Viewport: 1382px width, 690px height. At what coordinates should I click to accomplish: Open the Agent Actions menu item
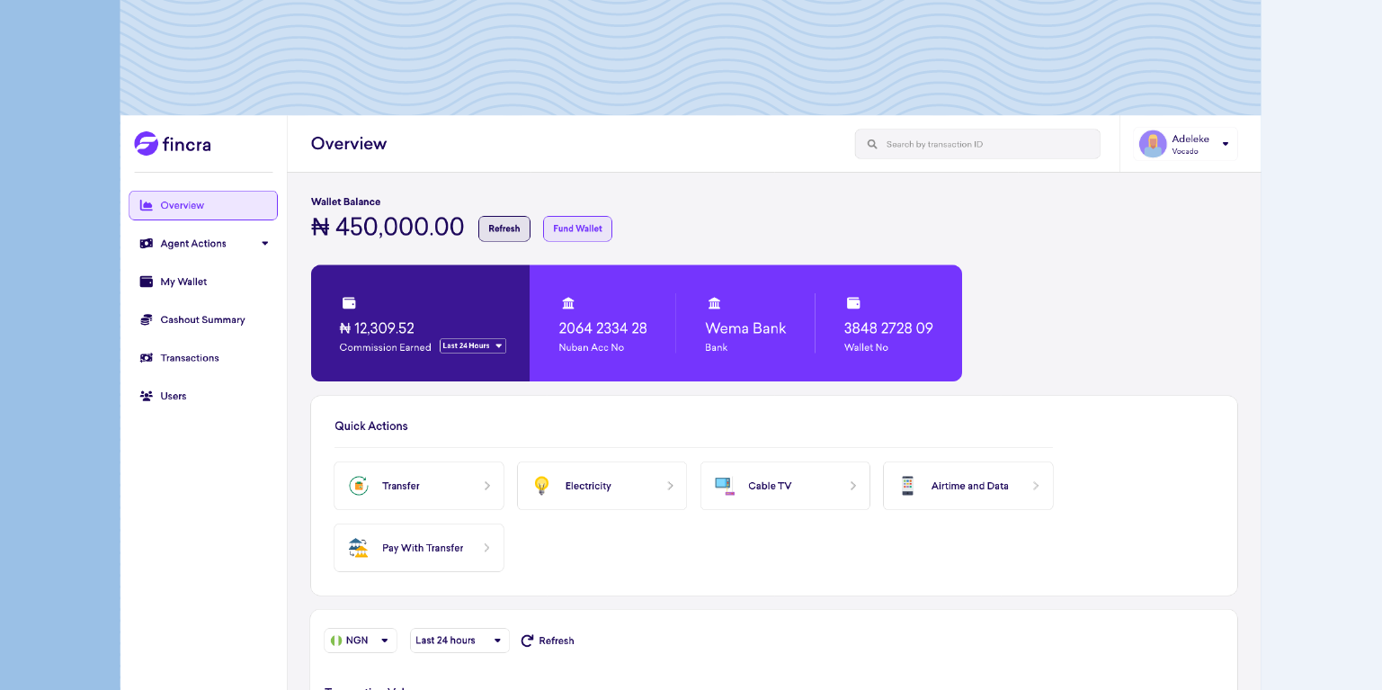pyautogui.click(x=203, y=244)
